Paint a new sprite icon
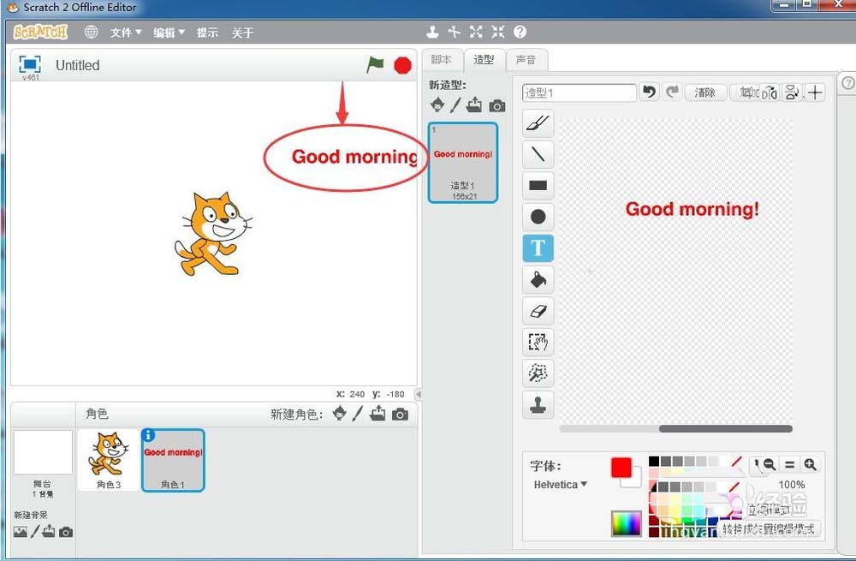 [358, 414]
